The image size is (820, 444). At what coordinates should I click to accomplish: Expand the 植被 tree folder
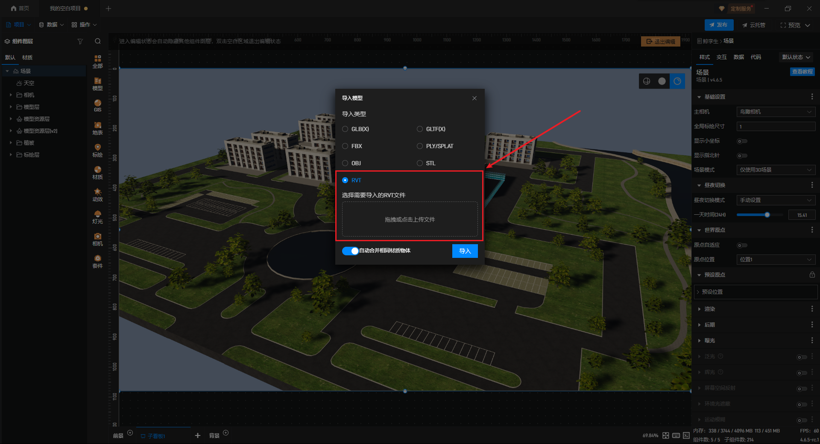pos(11,143)
